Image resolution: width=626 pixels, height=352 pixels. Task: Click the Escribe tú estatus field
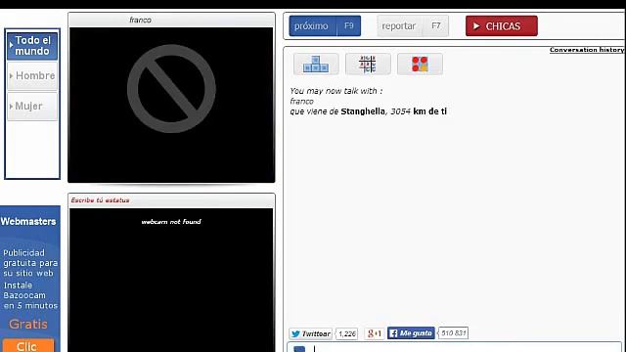(x=171, y=200)
